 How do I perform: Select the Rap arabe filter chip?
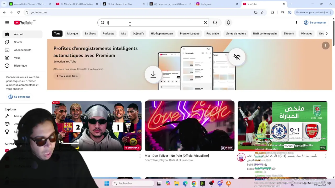click(213, 33)
